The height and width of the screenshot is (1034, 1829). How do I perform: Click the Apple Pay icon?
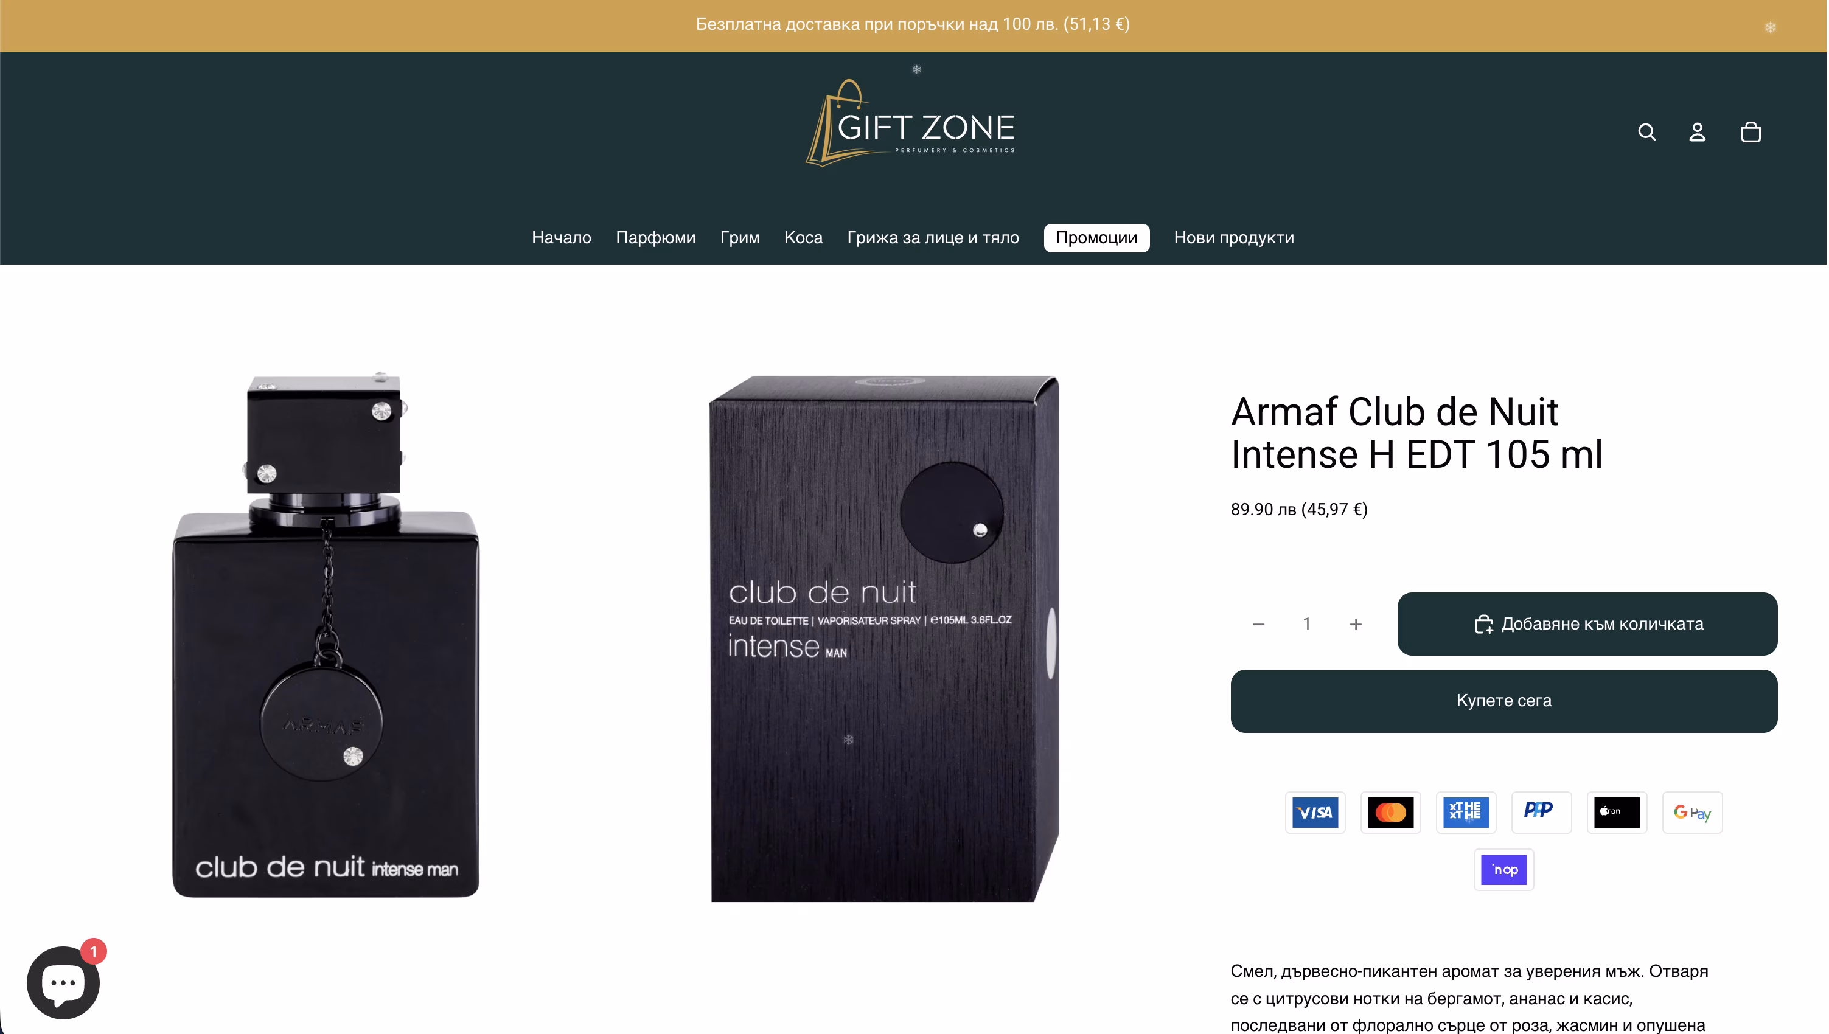[x=1618, y=813]
